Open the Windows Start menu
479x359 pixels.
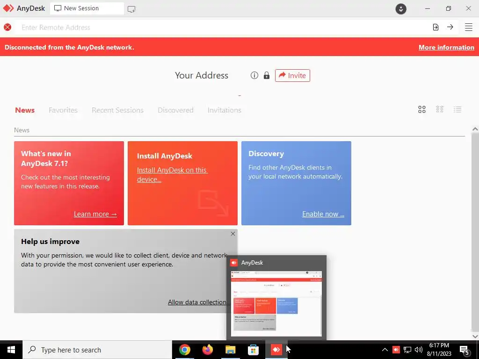(x=11, y=350)
